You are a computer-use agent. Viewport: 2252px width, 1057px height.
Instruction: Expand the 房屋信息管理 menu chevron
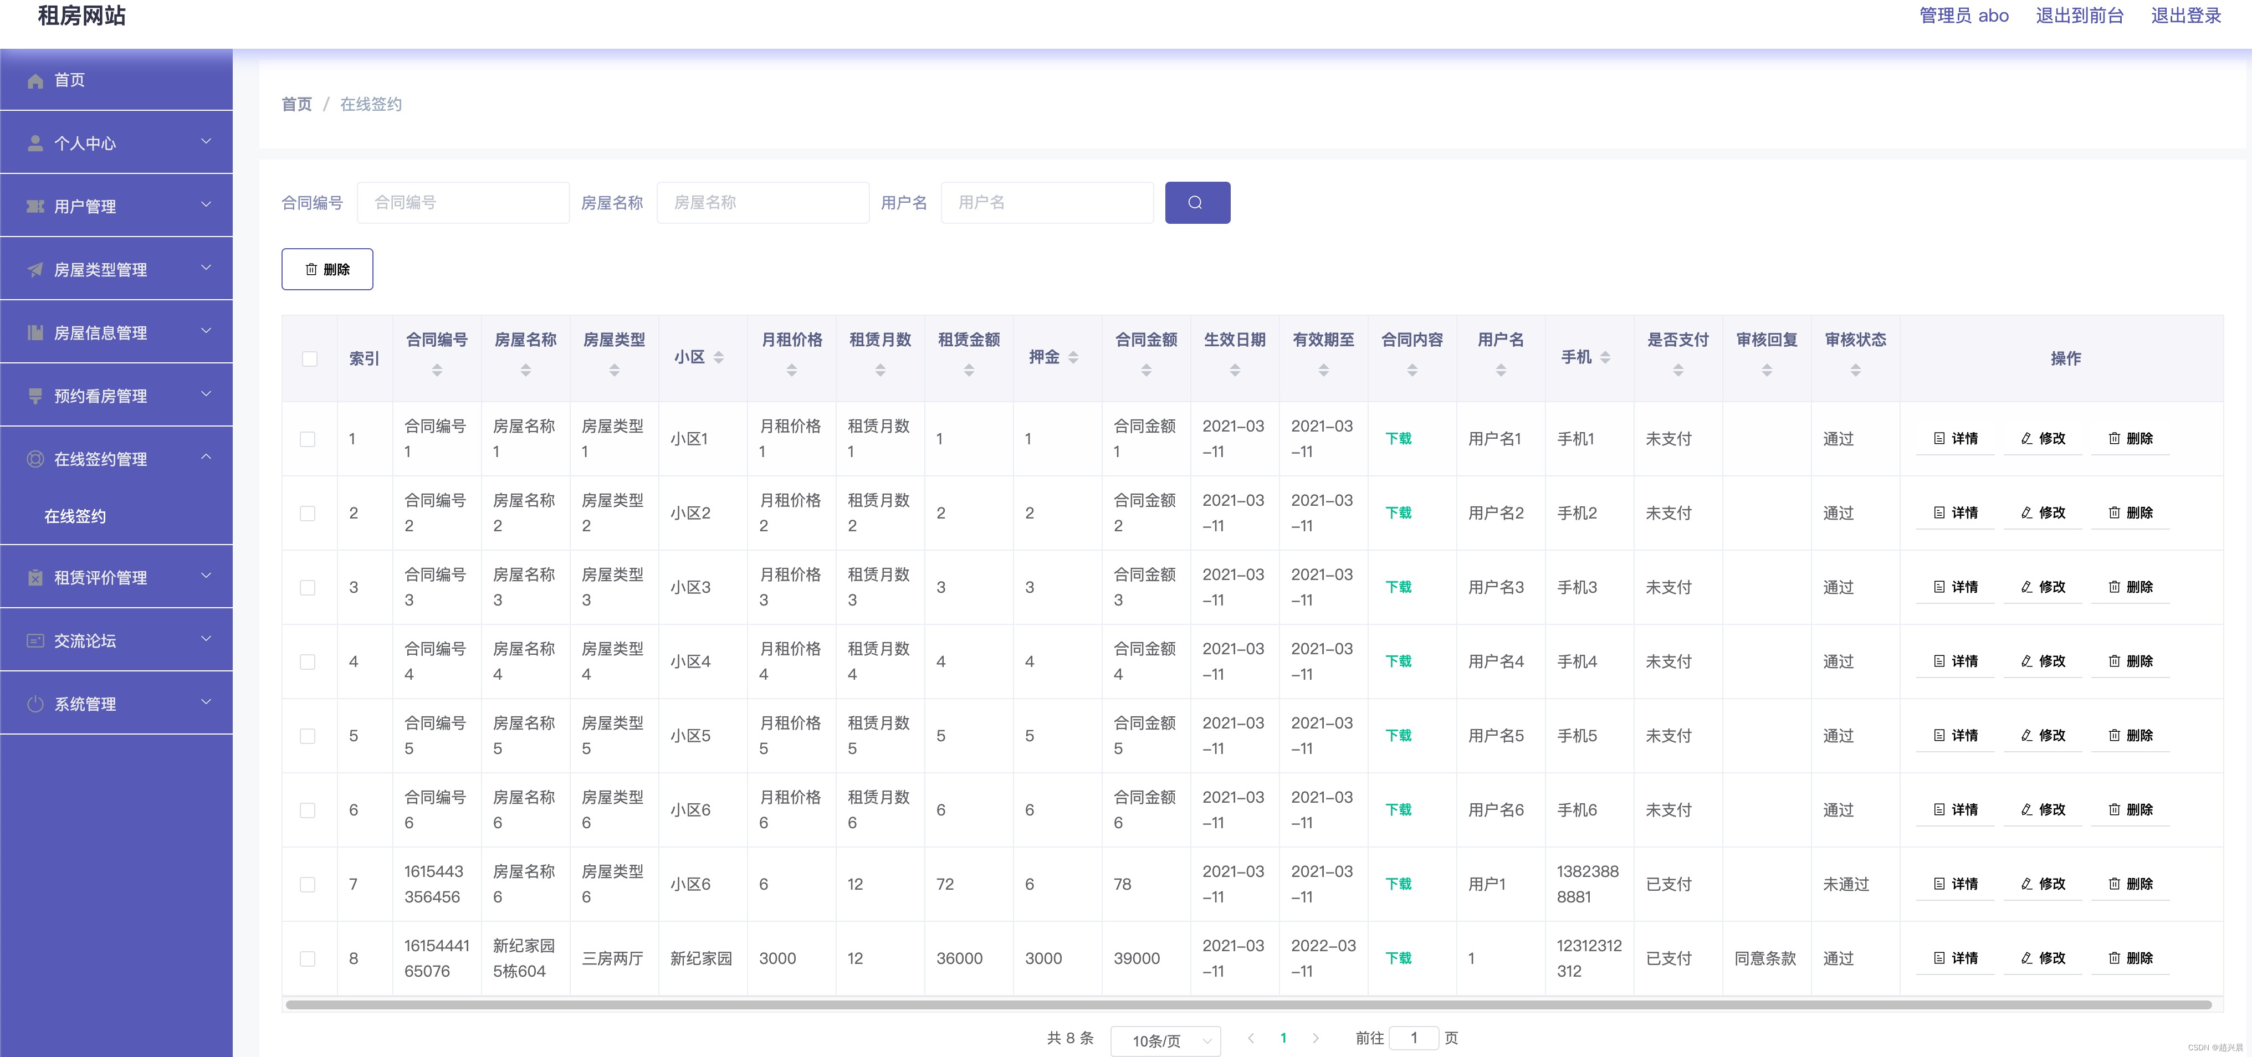click(x=206, y=331)
